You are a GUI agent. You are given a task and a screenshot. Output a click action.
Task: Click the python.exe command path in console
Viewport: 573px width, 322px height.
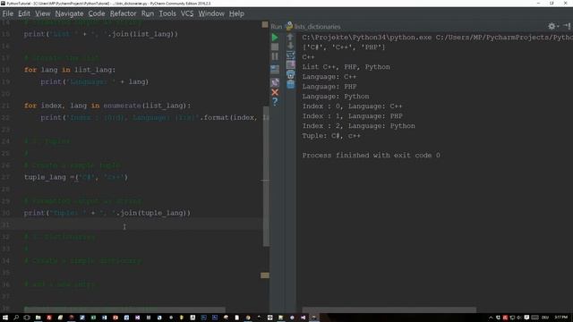[366, 38]
